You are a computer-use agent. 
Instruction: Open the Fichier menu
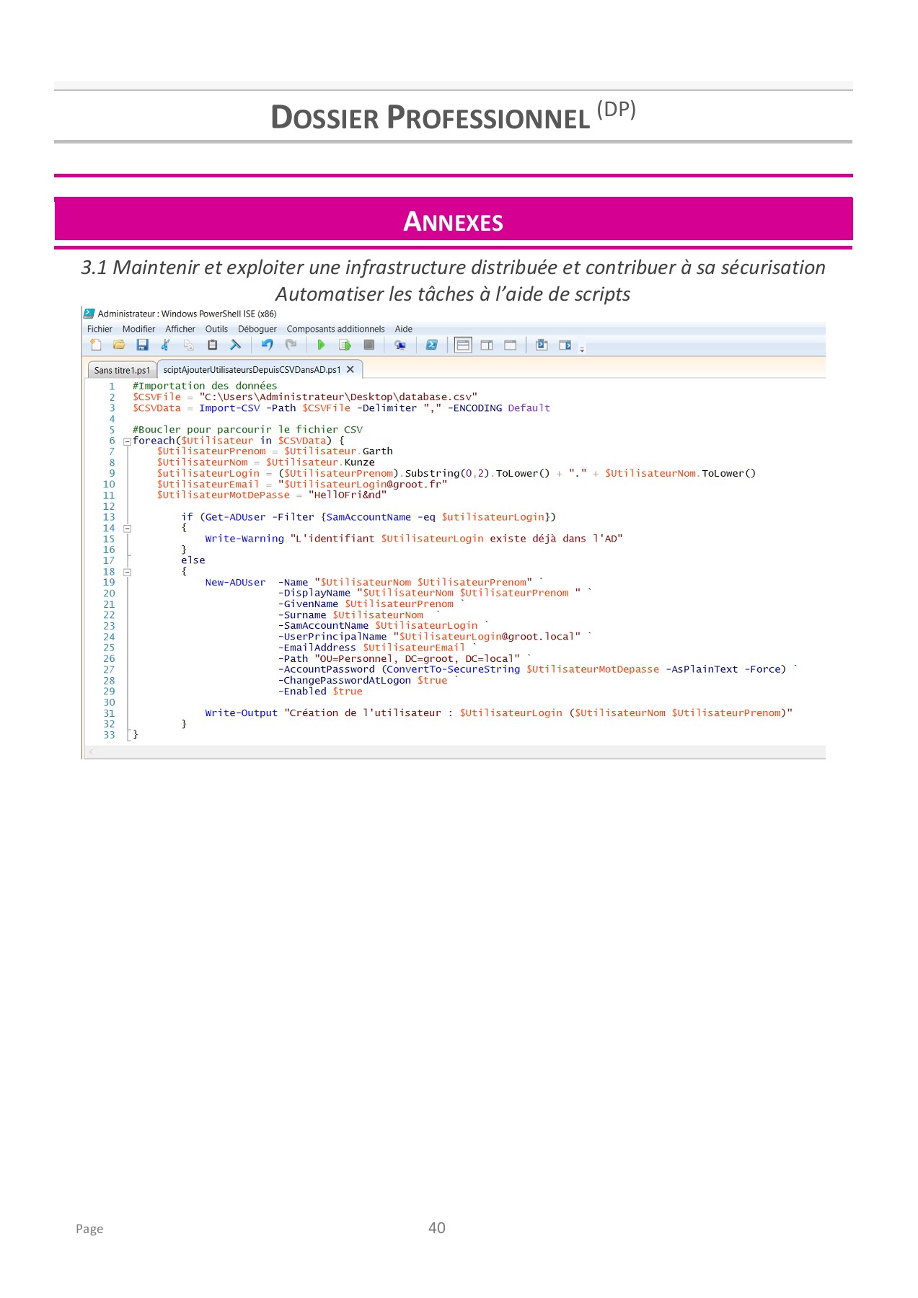[x=100, y=330]
